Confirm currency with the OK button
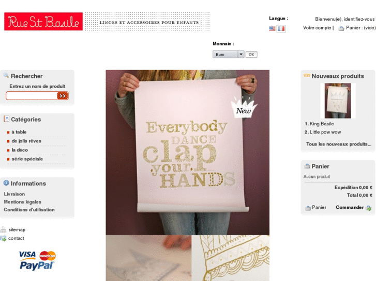Screen dimensions: 376x281 pos(251,55)
